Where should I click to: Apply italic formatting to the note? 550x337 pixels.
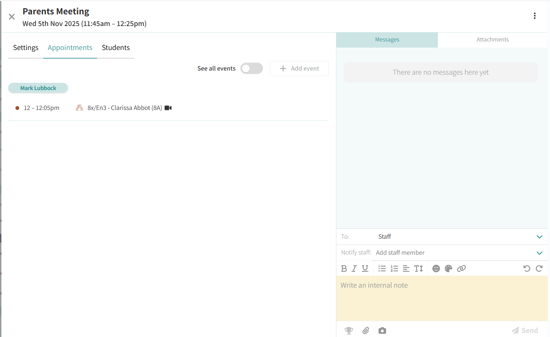354,269
